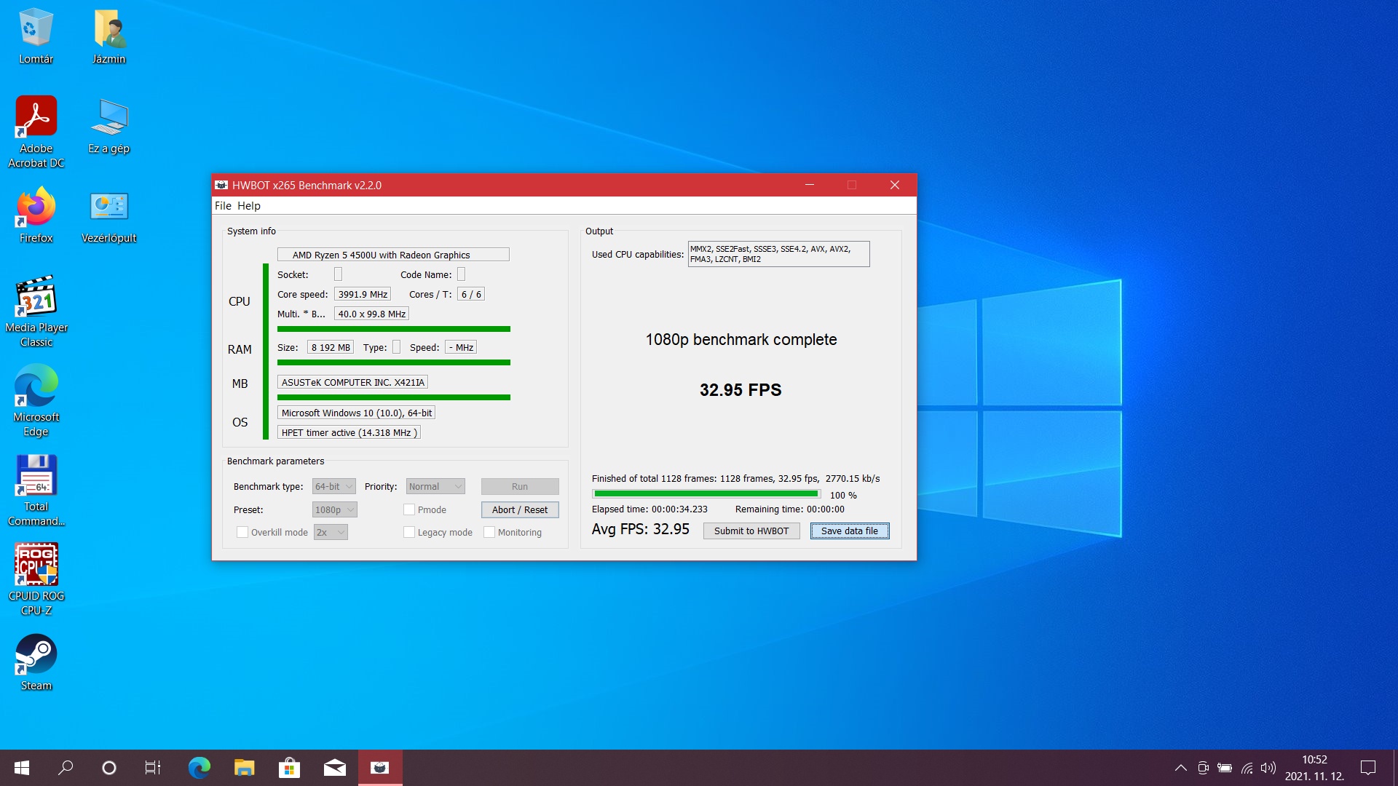Viewport: 1398px width, 786px height.
Task: Enable the Overkill mode checkbox
Action: point(242,532)
